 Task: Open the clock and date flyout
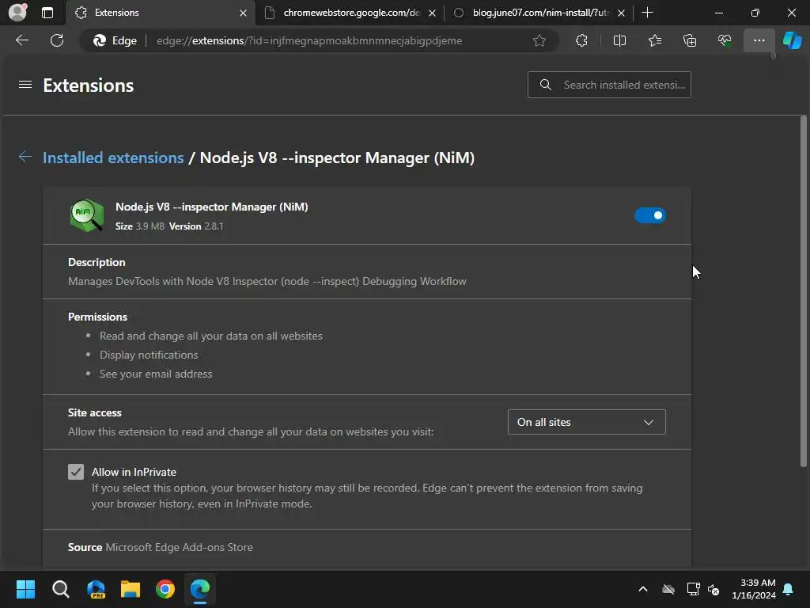tap(753, 589)
